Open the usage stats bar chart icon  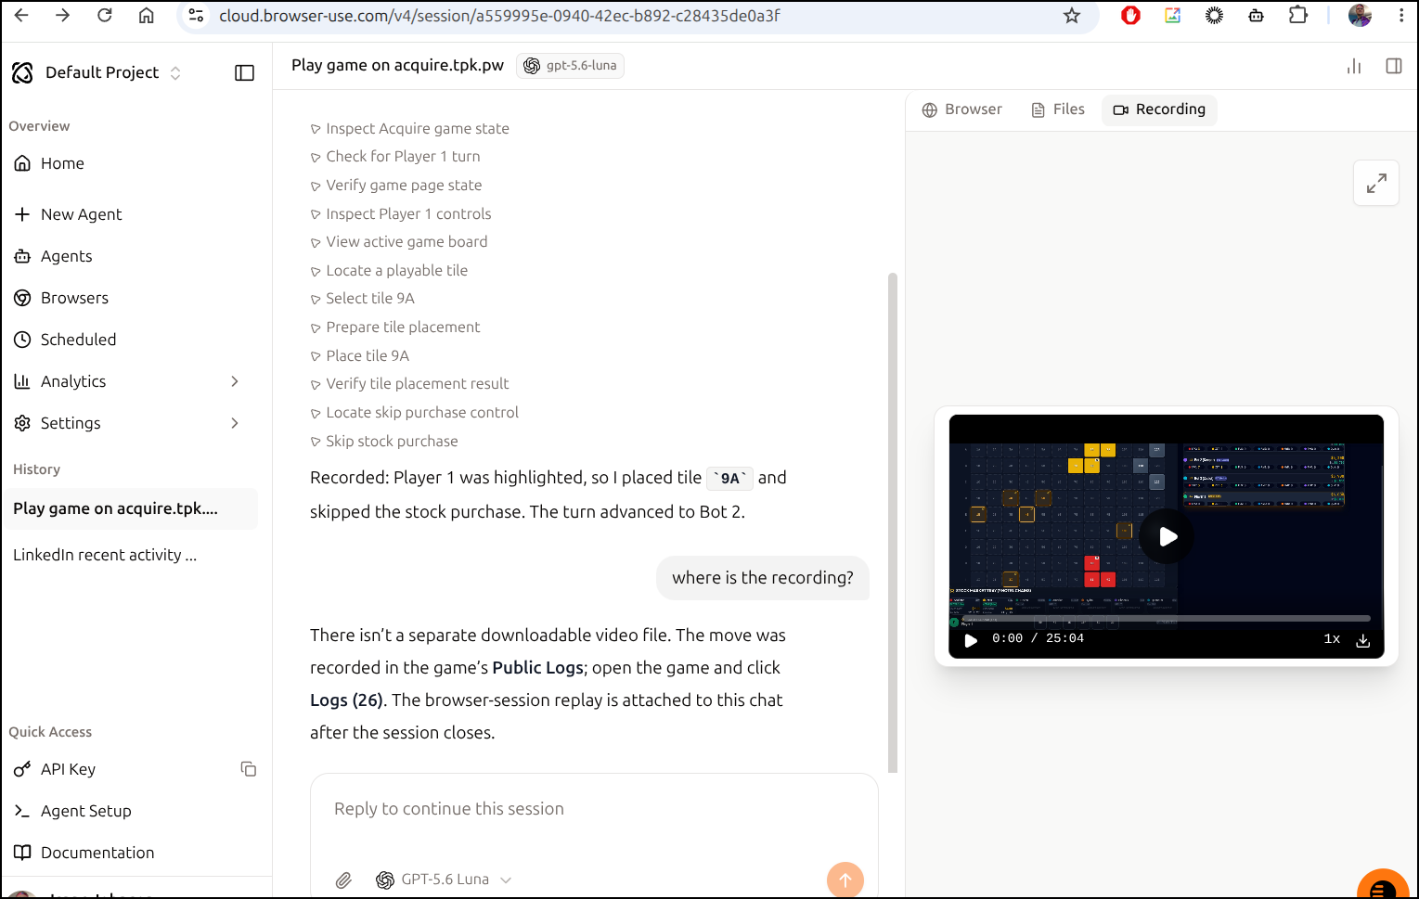(x=1354, y=66)
